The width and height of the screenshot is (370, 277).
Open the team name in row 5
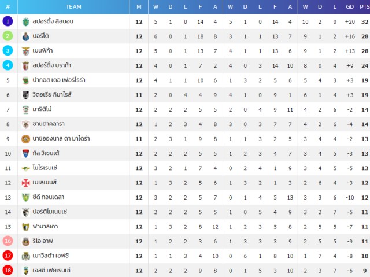pyautogui.click(x=59, y=80)
